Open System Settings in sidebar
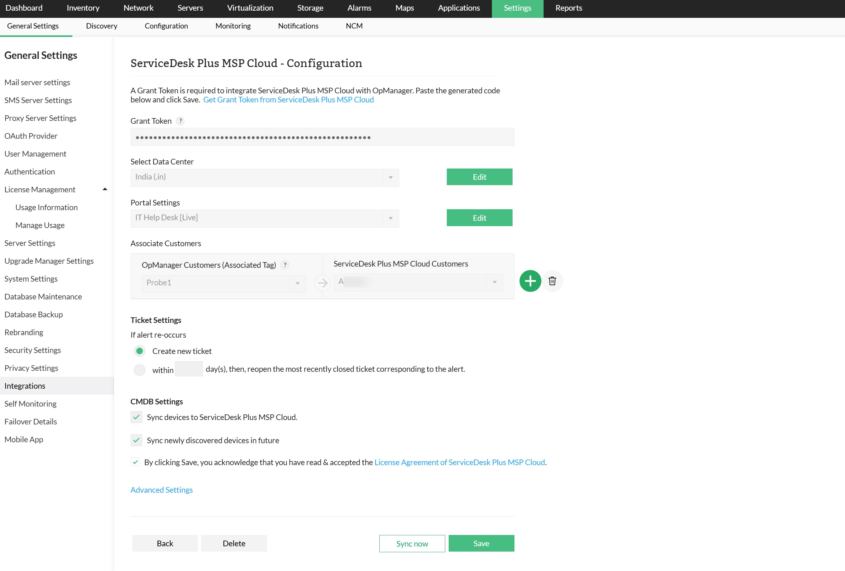 point(31,279)
